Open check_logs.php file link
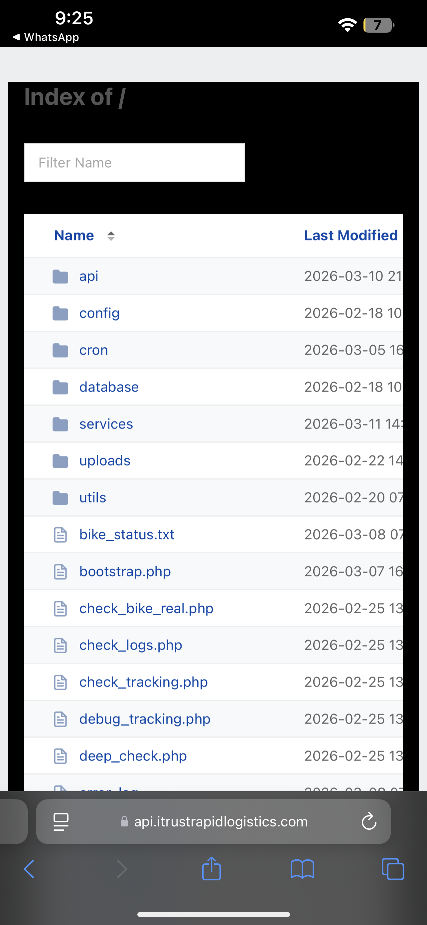 tap(130, 645)
